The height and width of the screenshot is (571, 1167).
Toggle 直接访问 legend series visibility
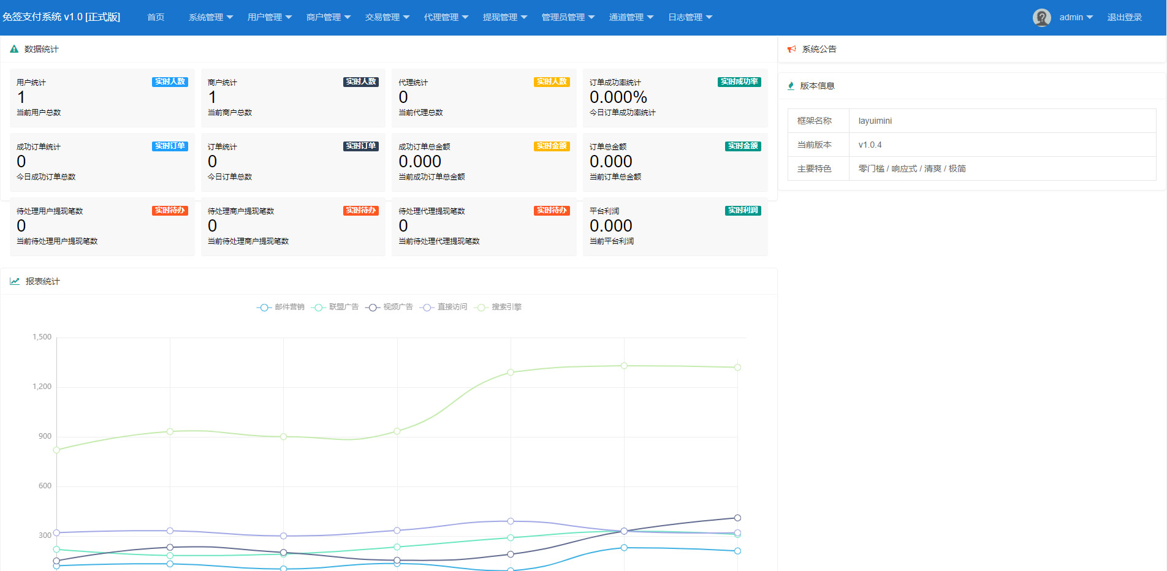[443, 307]
